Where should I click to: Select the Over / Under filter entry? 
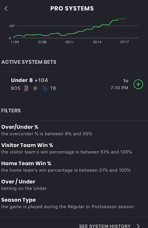(x=24, y=185)
